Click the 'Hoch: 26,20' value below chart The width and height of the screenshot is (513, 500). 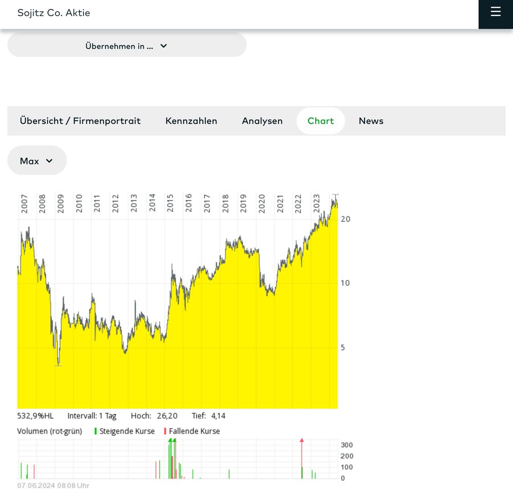click(154, 416)
